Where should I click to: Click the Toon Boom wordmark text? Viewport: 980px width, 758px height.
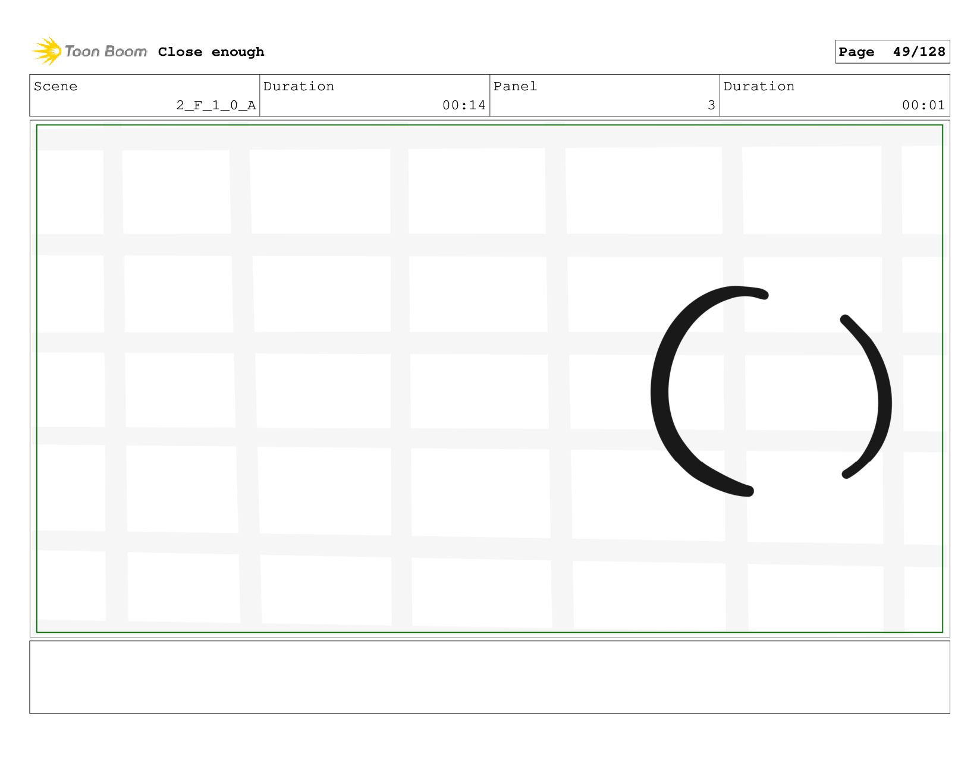click(x=106, y=52)
